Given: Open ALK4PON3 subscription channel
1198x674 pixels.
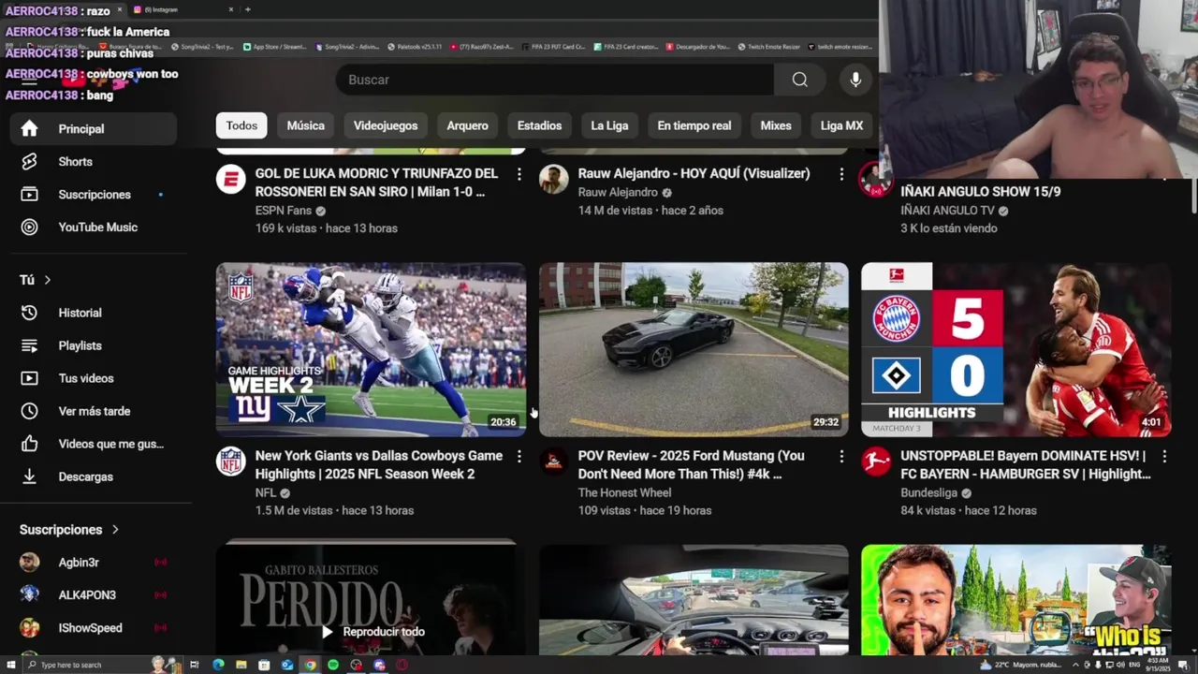Looking at the screenshot, I should (94, 595).
